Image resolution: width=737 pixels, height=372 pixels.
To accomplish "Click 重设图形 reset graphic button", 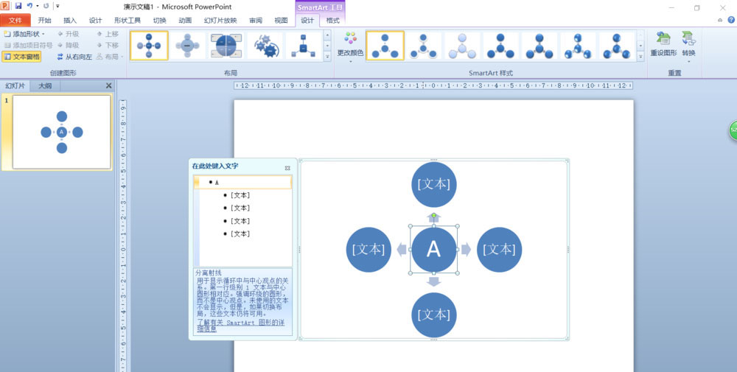I will [x=663, y=45].
